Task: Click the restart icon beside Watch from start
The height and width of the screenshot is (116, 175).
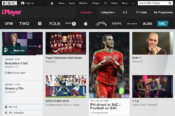Action: (x=6, y=73)
